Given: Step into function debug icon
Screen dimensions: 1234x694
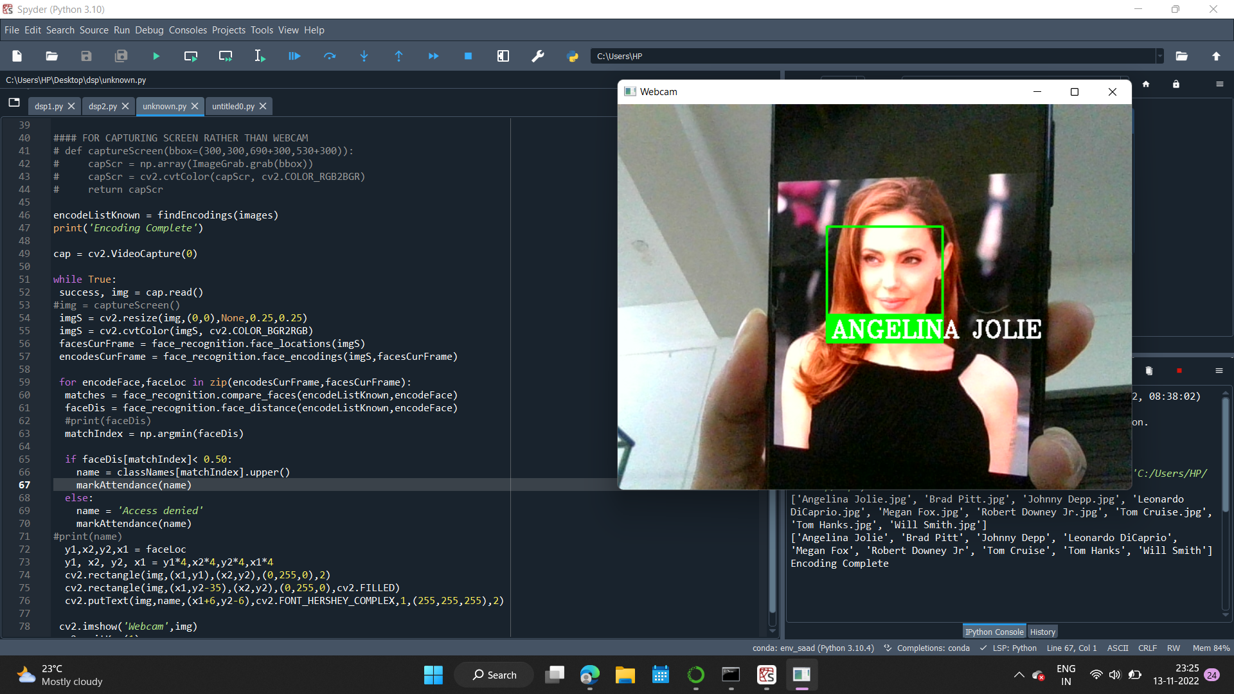Looking at the screenshot, I should (x=364, y=57).
